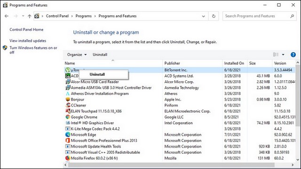
Task: Expand address bar history dropdown
Action: click(x=204, y=16)
